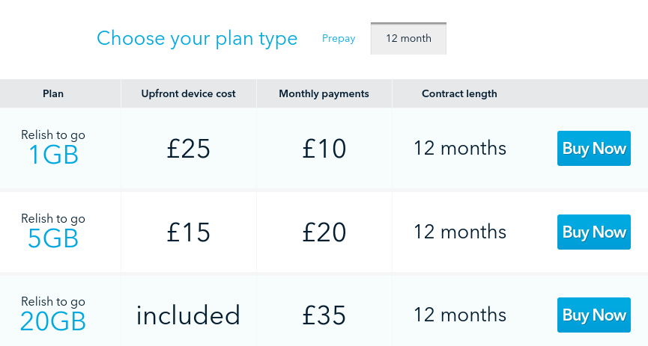
Task: Select the Relish to go 1GB plan name
Action: (x=53, y=147)
